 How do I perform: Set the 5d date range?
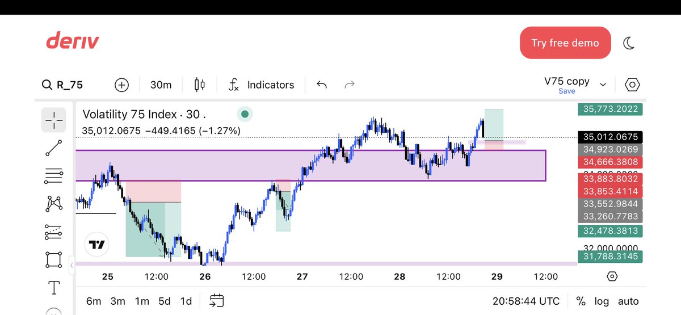[x=164, y=301]
